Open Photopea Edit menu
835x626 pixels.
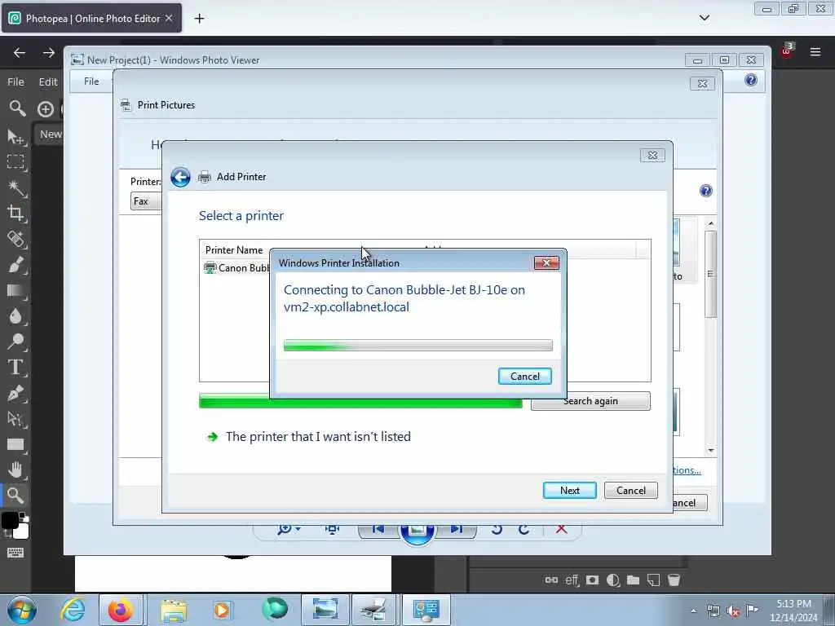(48, 82)
